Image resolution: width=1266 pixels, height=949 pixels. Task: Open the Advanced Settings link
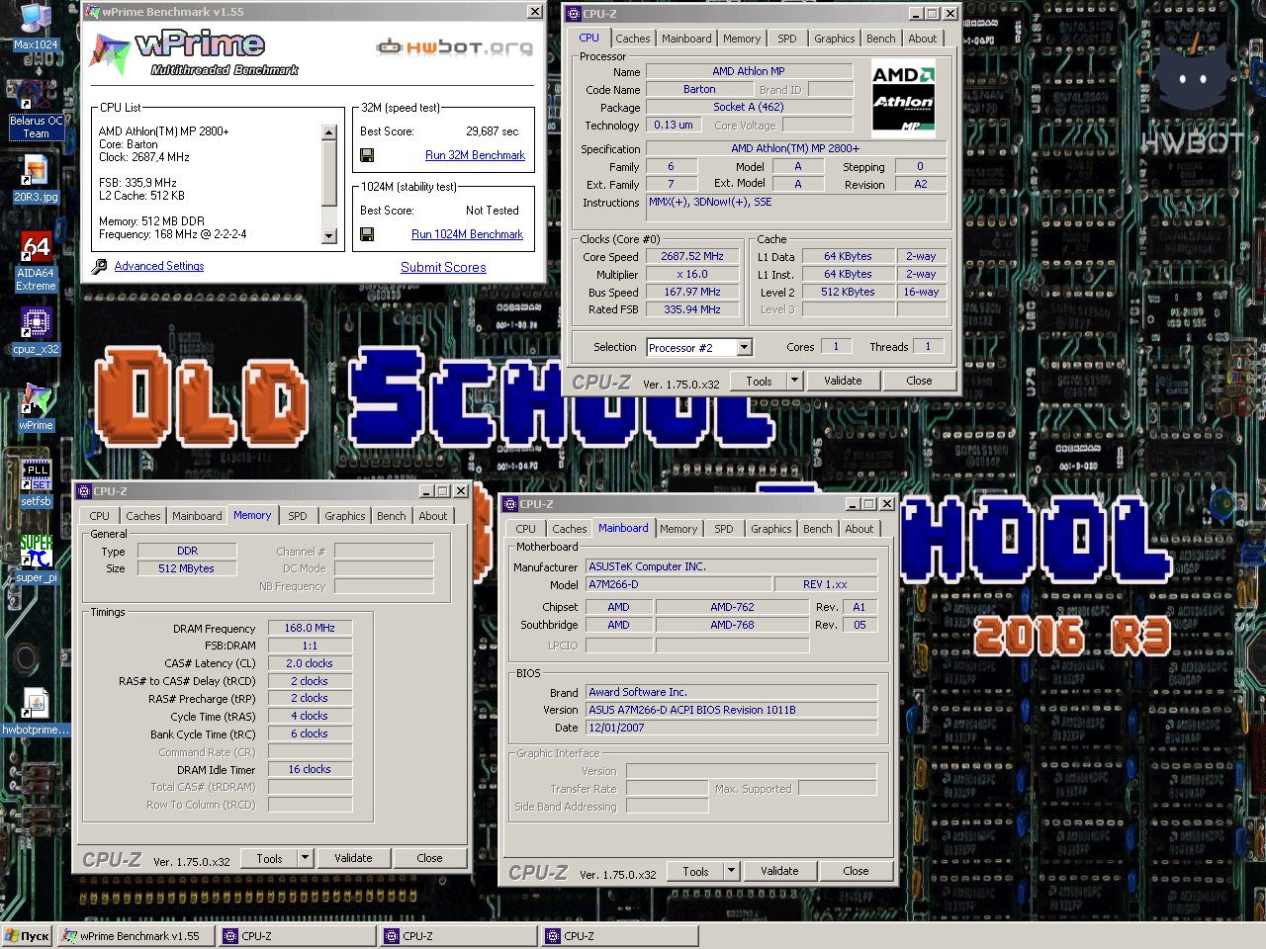[x=159, y=266]
